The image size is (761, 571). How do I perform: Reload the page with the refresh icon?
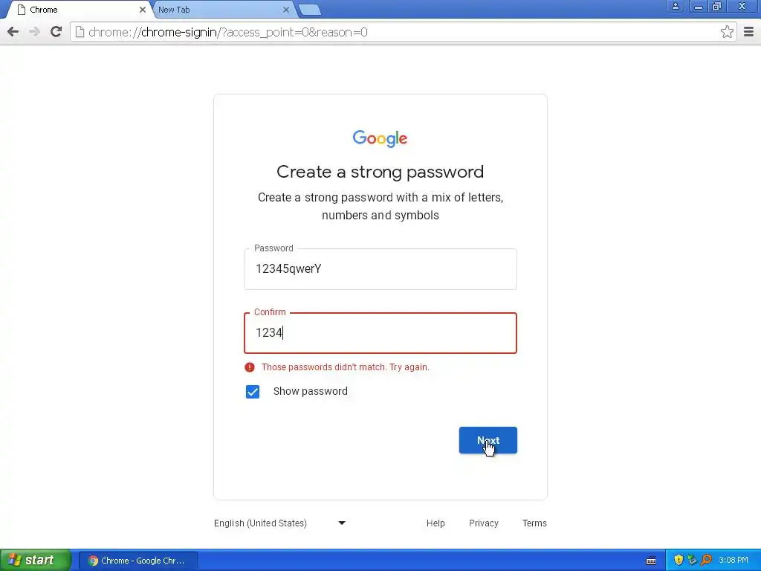click(56, 32)
